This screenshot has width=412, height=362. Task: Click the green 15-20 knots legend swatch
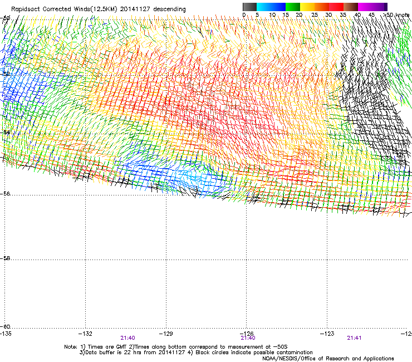coord(293,7)
